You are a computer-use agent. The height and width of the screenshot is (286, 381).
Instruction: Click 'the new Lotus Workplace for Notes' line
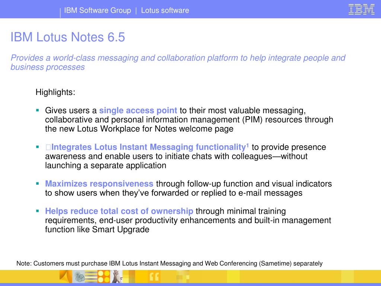[139, 128]
